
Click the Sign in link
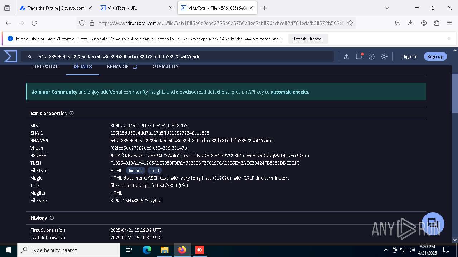pyautogui.click(x=409, y=56)
